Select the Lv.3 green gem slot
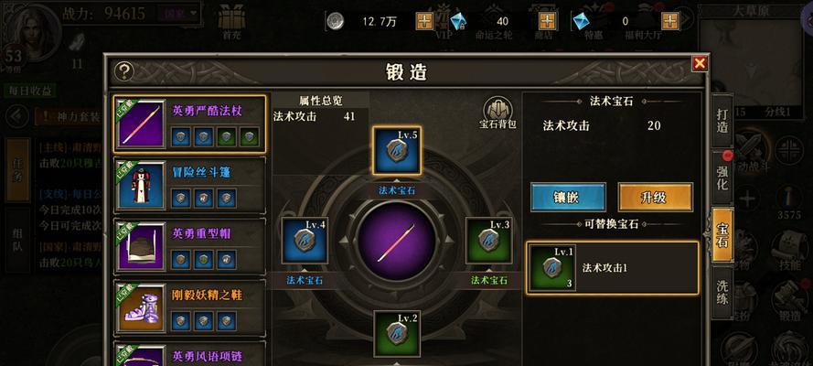The height and width of the screenshot is (366, 813). [488, 241]
